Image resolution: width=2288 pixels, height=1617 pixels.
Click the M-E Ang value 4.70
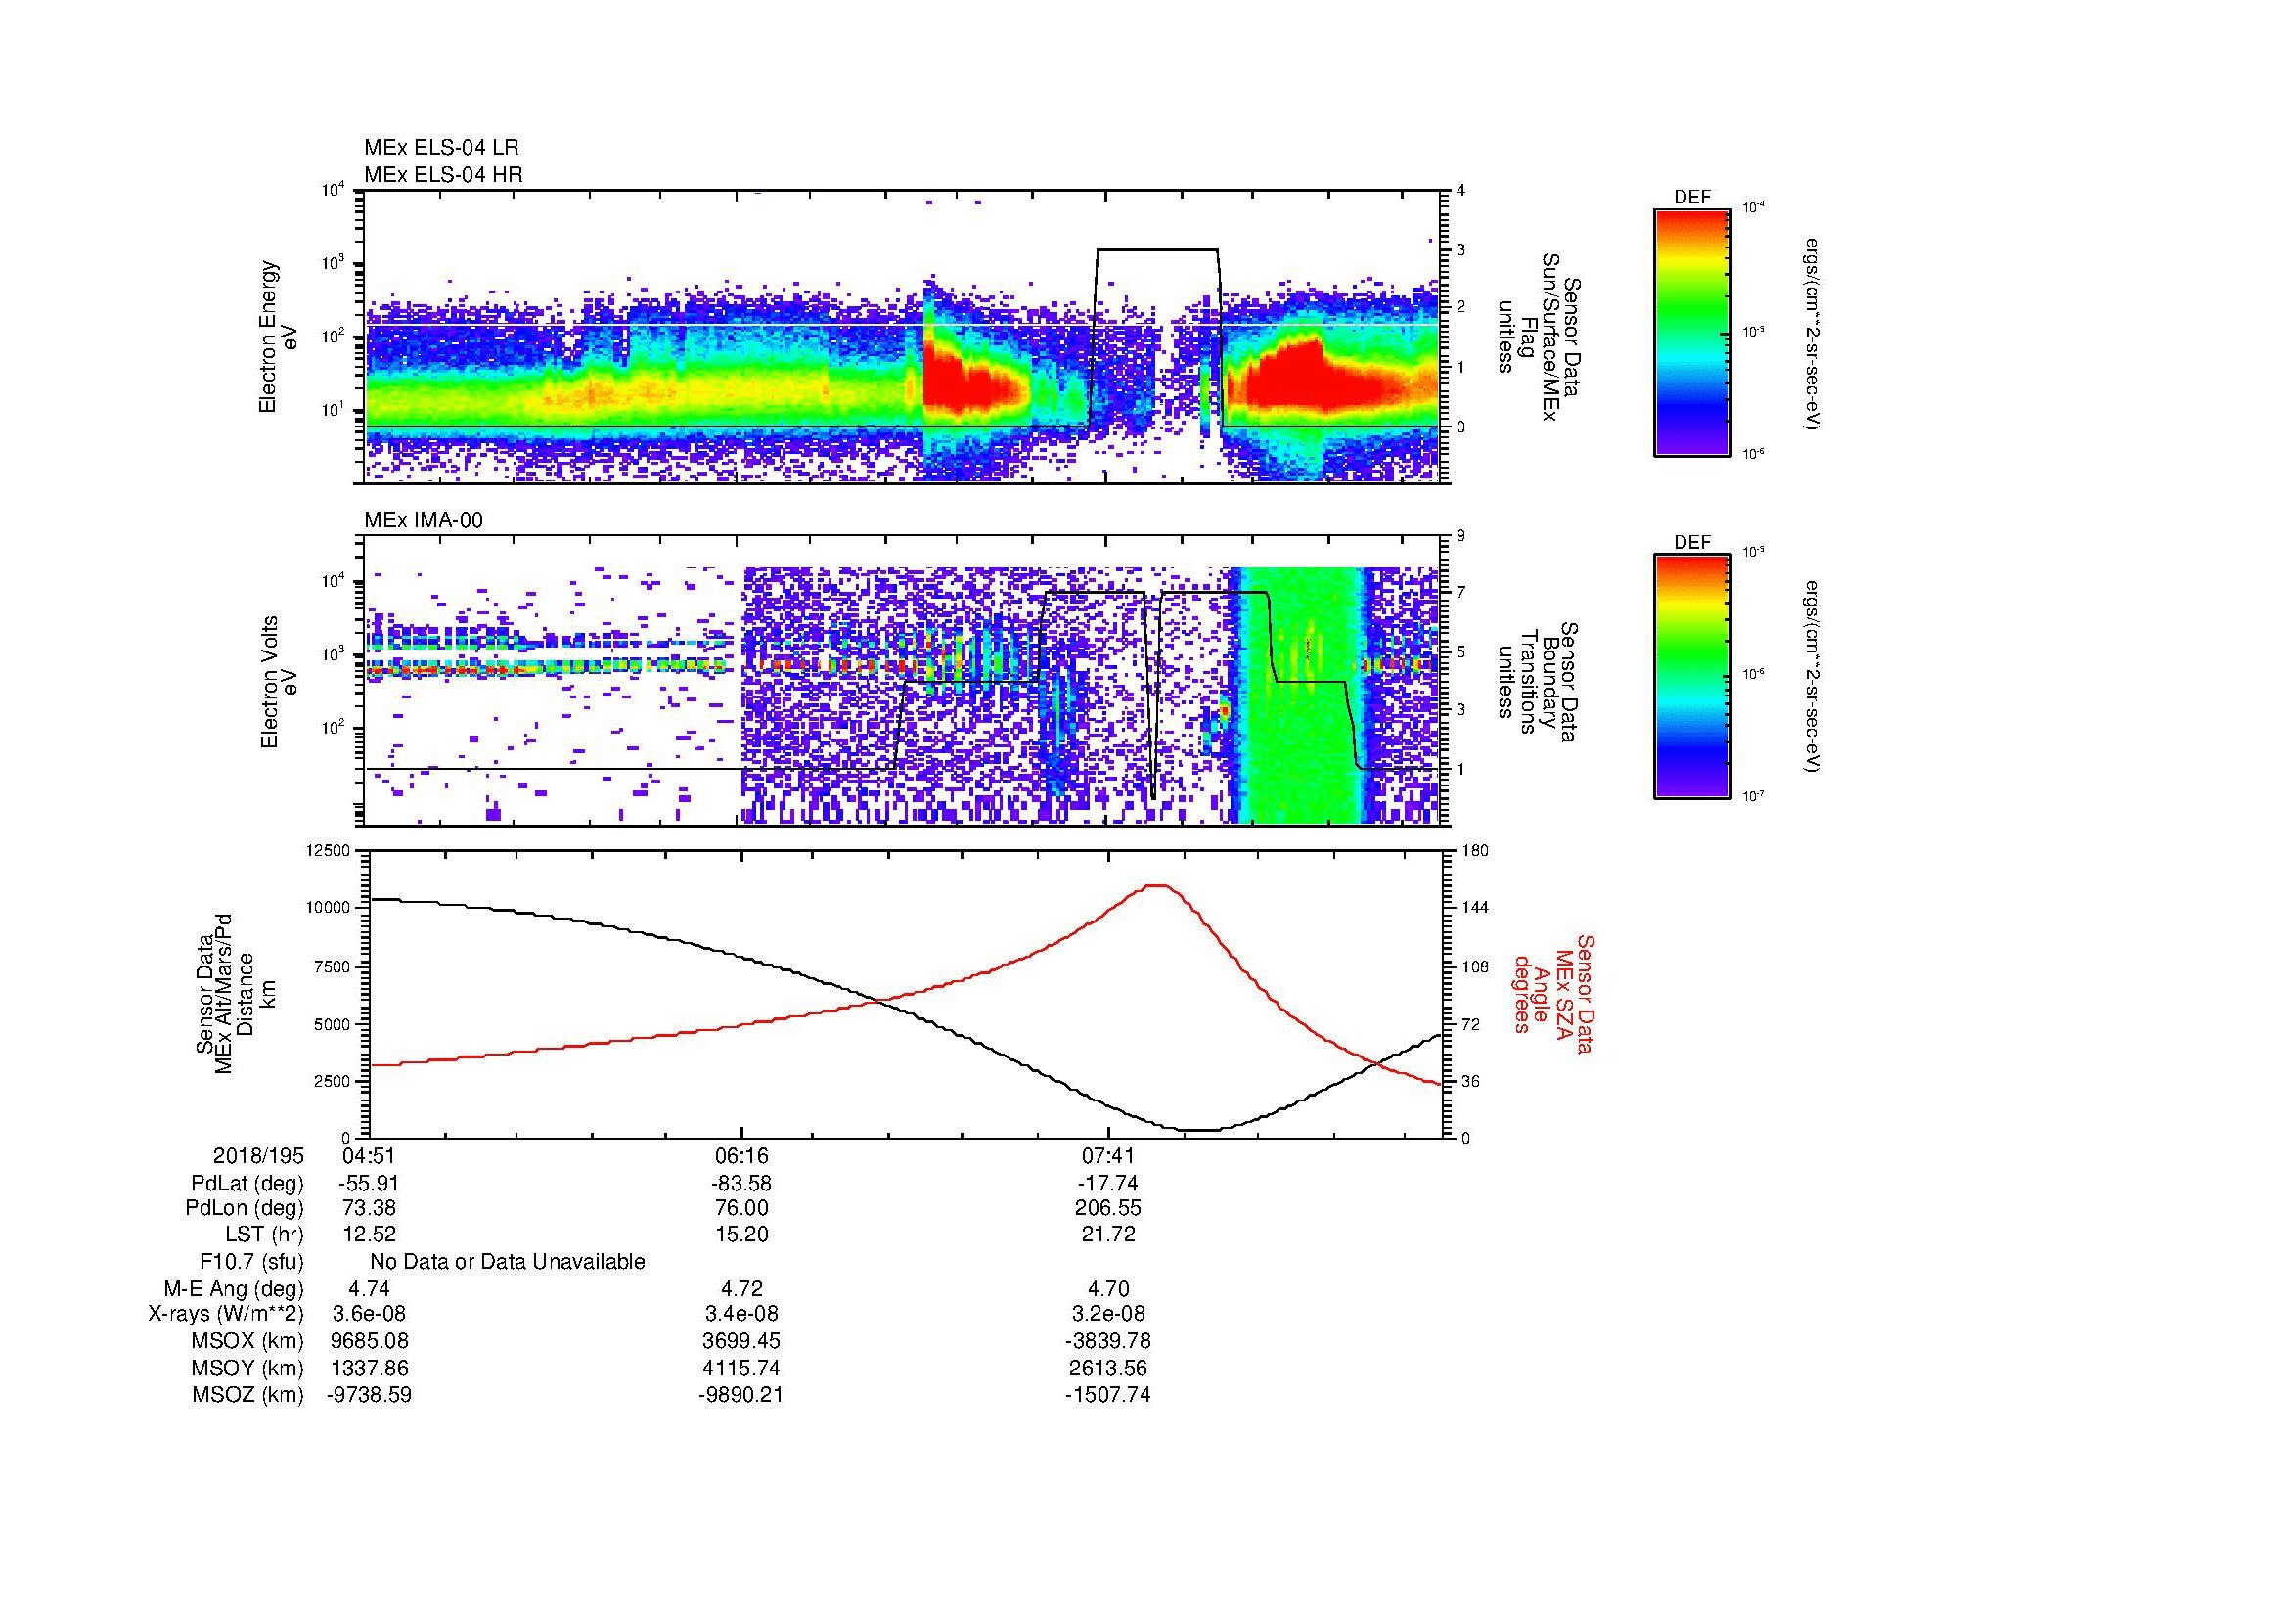click(x=1107, y=1289)
